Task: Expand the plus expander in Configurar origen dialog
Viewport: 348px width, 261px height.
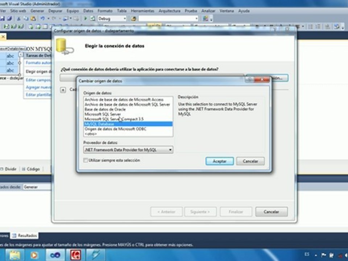Action: pos(63,90)
